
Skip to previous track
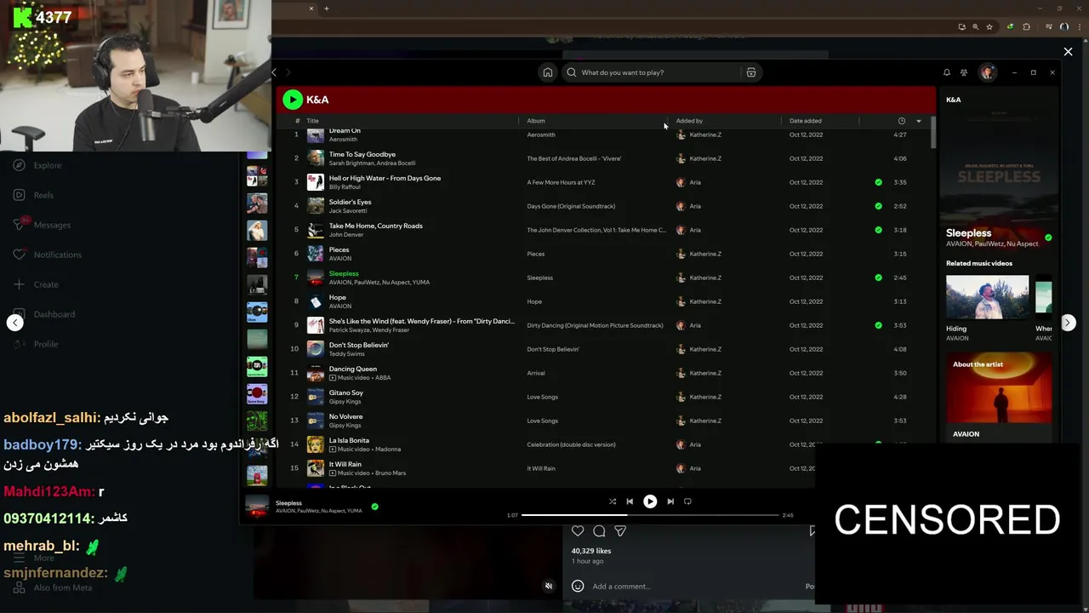pyautogui.click(x=630, y=501)
